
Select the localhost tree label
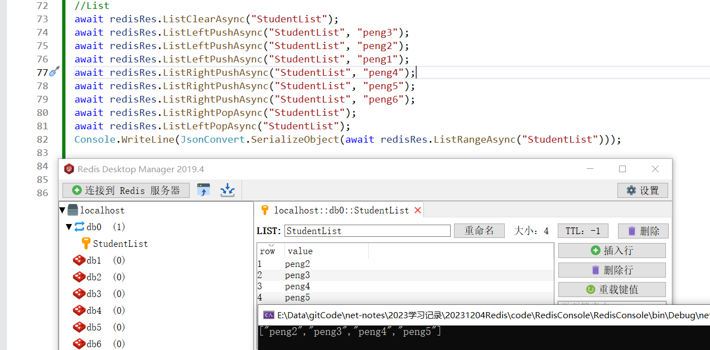(x=103, y=210)
